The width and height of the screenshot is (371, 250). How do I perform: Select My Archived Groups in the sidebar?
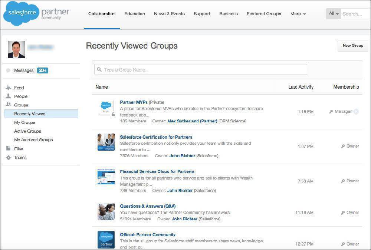(33, 140)
